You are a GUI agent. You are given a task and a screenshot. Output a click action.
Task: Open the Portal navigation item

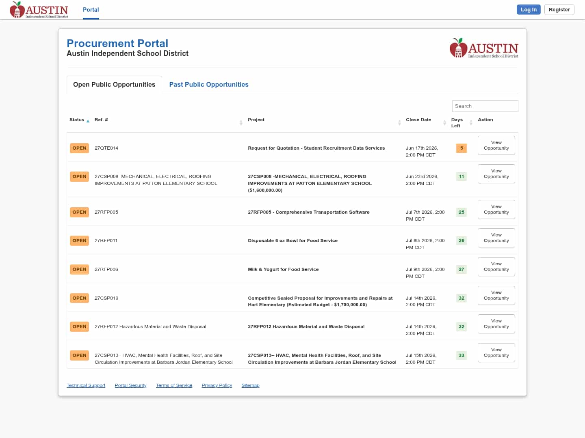91,10
